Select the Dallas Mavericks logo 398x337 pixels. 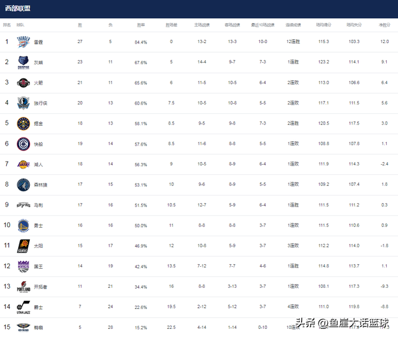24,103
